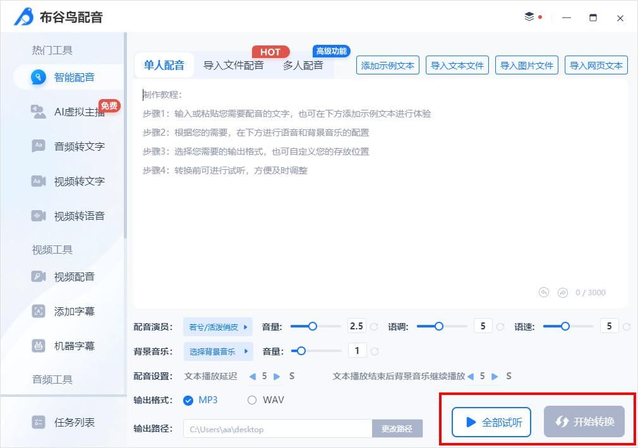Open the 配音演员 若兮/活泼俏皮 dropdown

coord(218,327)
